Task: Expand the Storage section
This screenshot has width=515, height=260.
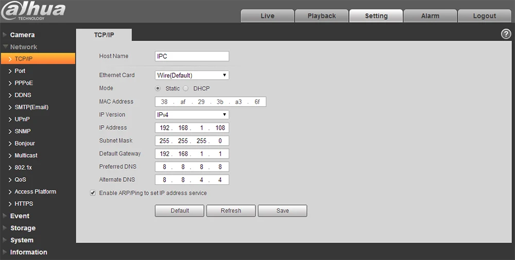Action: (23, 228)
